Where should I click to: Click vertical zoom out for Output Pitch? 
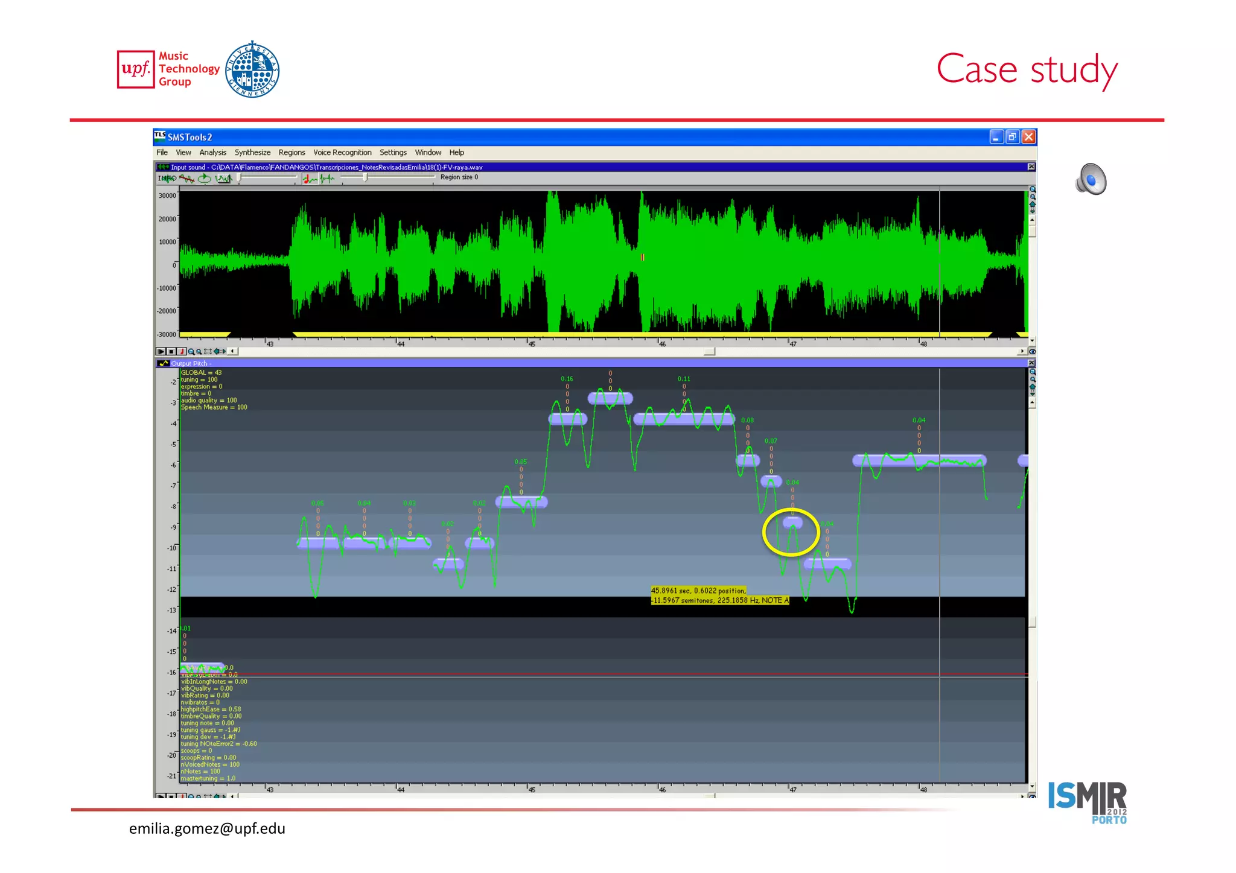pos(1033,379)
